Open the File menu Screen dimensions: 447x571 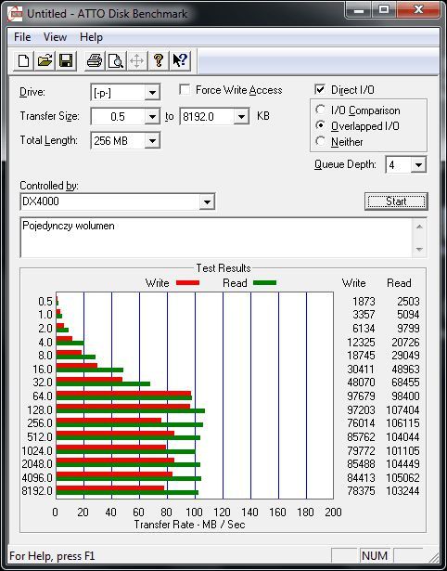coord(22,37)
